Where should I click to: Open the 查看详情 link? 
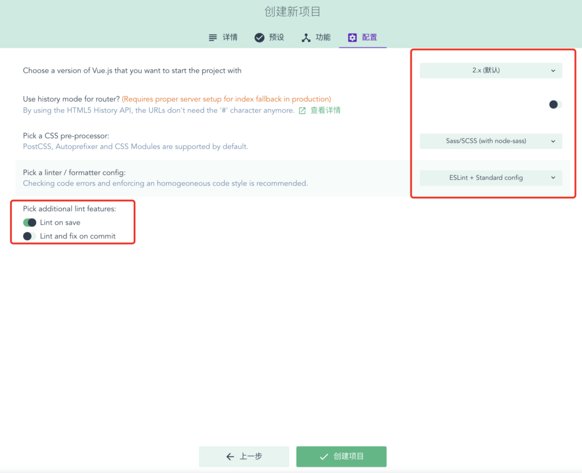[325, 111]
